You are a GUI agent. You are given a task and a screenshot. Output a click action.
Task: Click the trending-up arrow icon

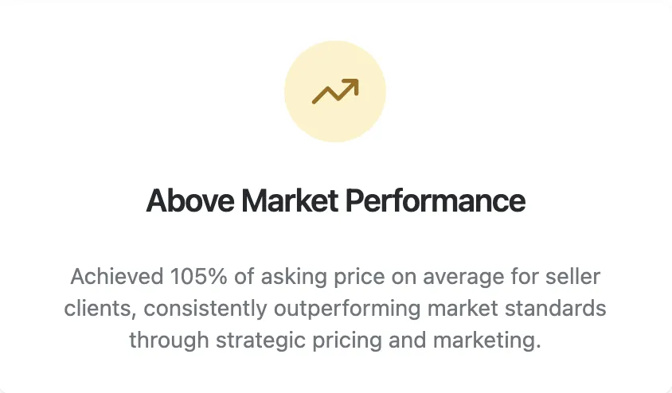click(x=334, y=92)
